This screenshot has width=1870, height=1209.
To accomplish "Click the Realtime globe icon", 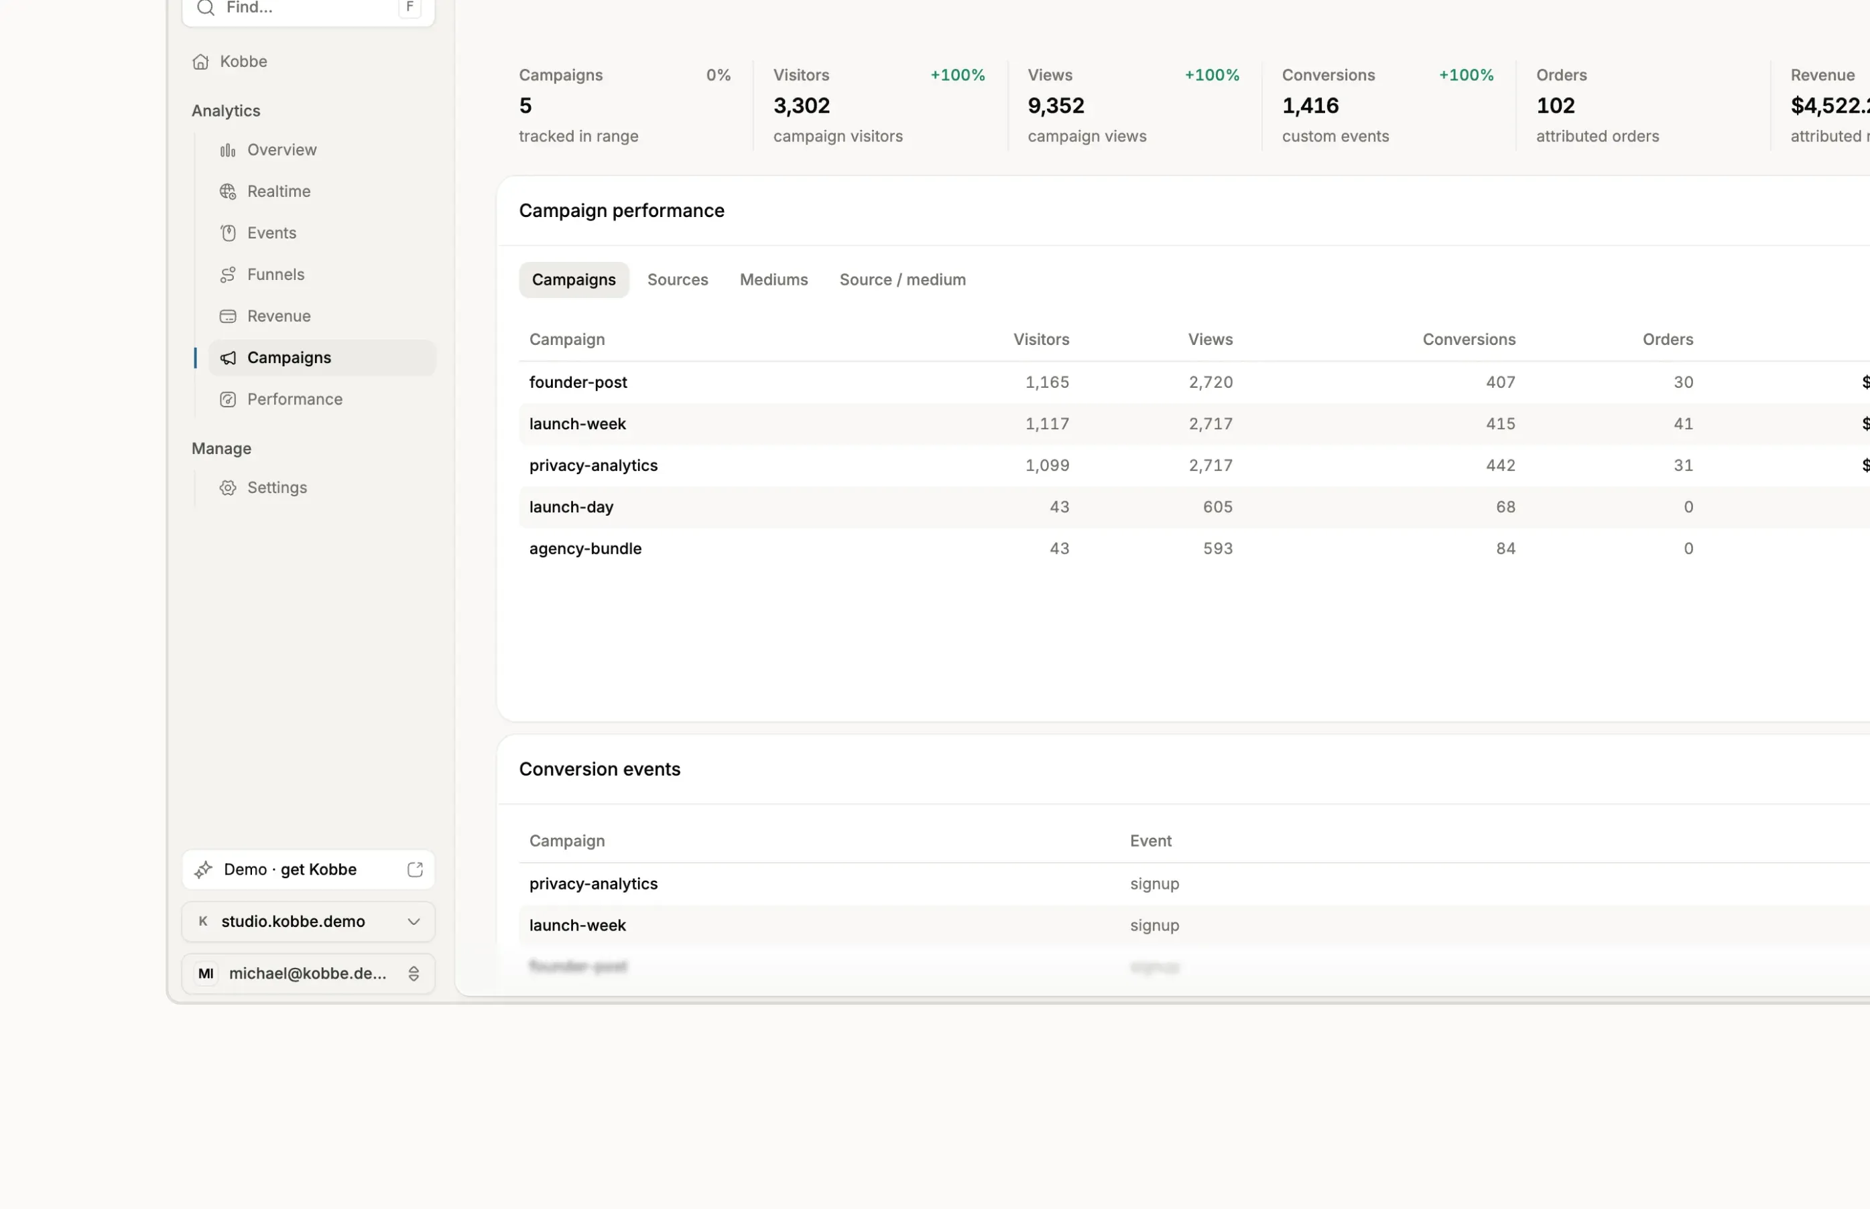I will point(228,192).
